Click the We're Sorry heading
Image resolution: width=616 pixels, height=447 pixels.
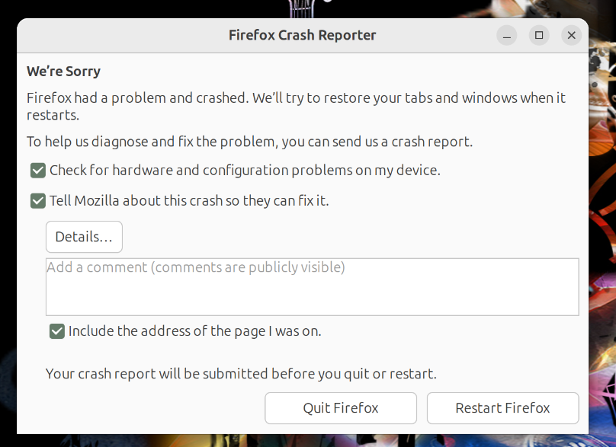(x=63, y=72)
